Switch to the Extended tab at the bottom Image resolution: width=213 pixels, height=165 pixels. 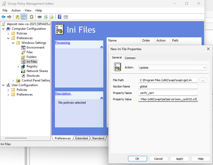81,138
